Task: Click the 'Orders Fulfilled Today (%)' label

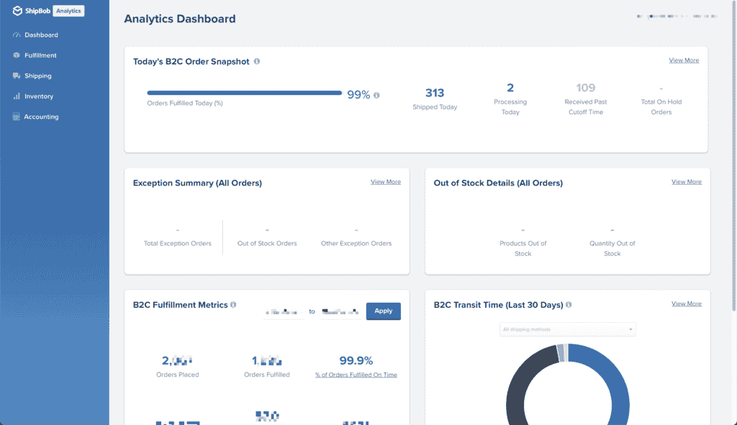Action: [185, 104]
